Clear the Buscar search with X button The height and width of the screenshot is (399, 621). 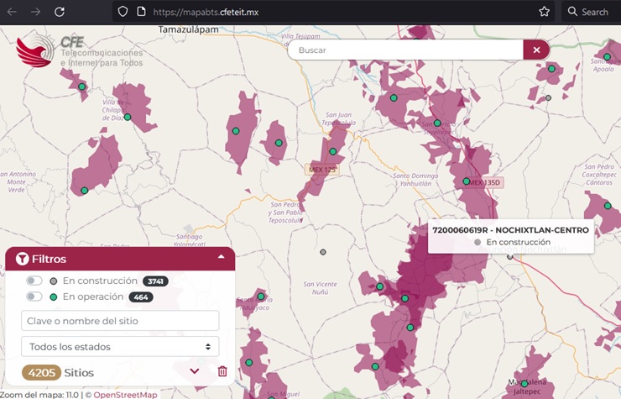point(536,50)
